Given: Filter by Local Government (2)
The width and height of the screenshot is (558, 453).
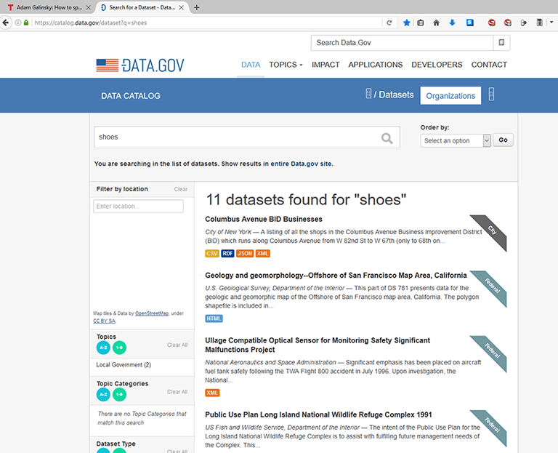Looking at the screenshot, I should [124, 365].
